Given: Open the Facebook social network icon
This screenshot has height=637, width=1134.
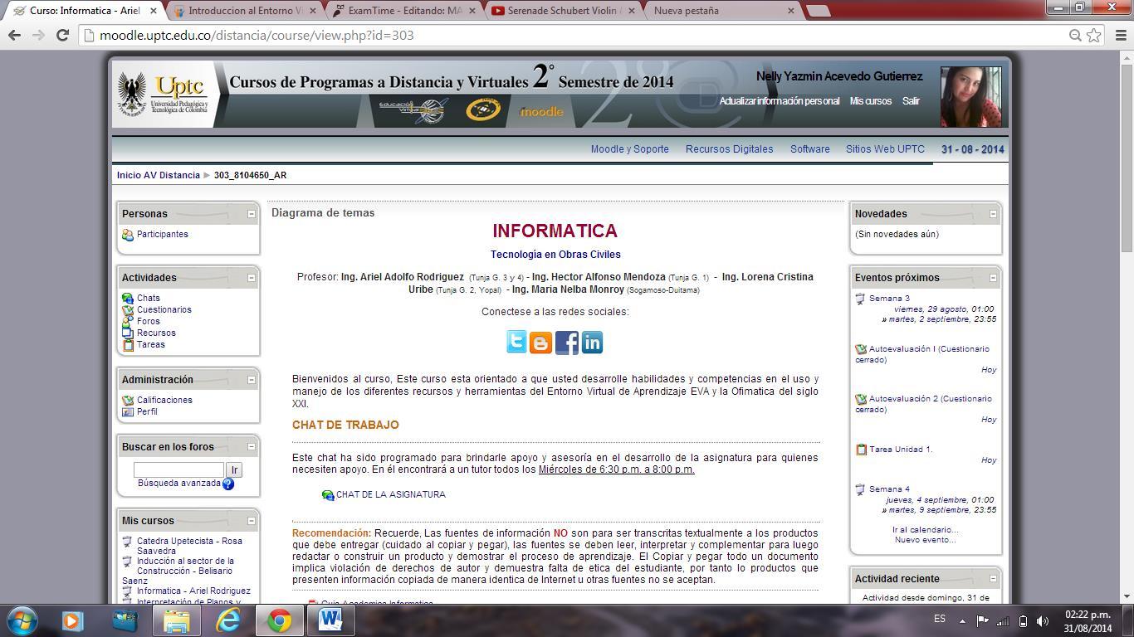Looking at the screenshot, I should (566, 342).
